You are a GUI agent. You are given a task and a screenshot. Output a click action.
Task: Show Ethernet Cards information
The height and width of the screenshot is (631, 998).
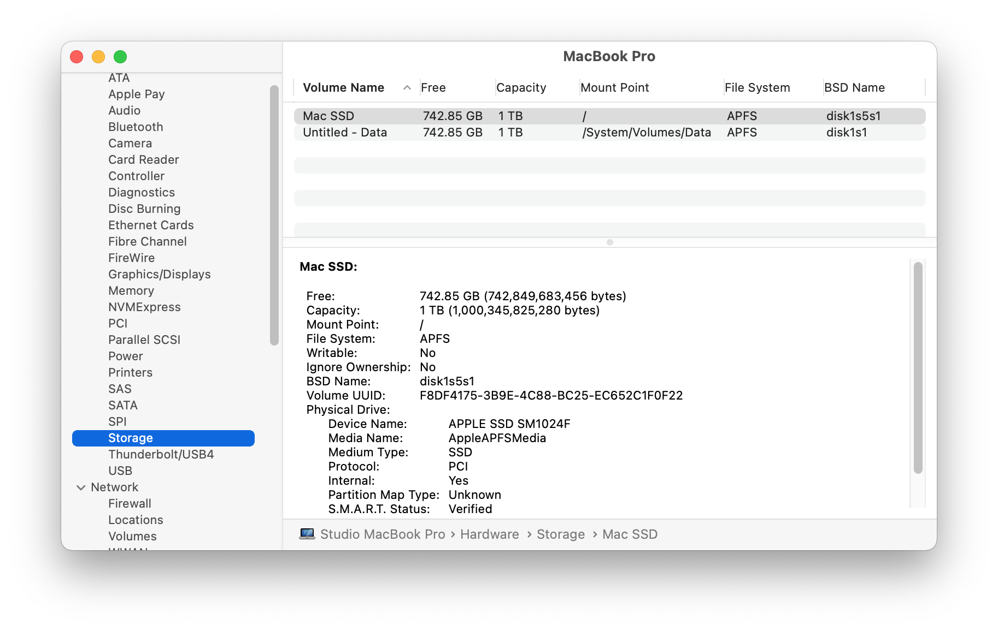click(x=151, y=225)
